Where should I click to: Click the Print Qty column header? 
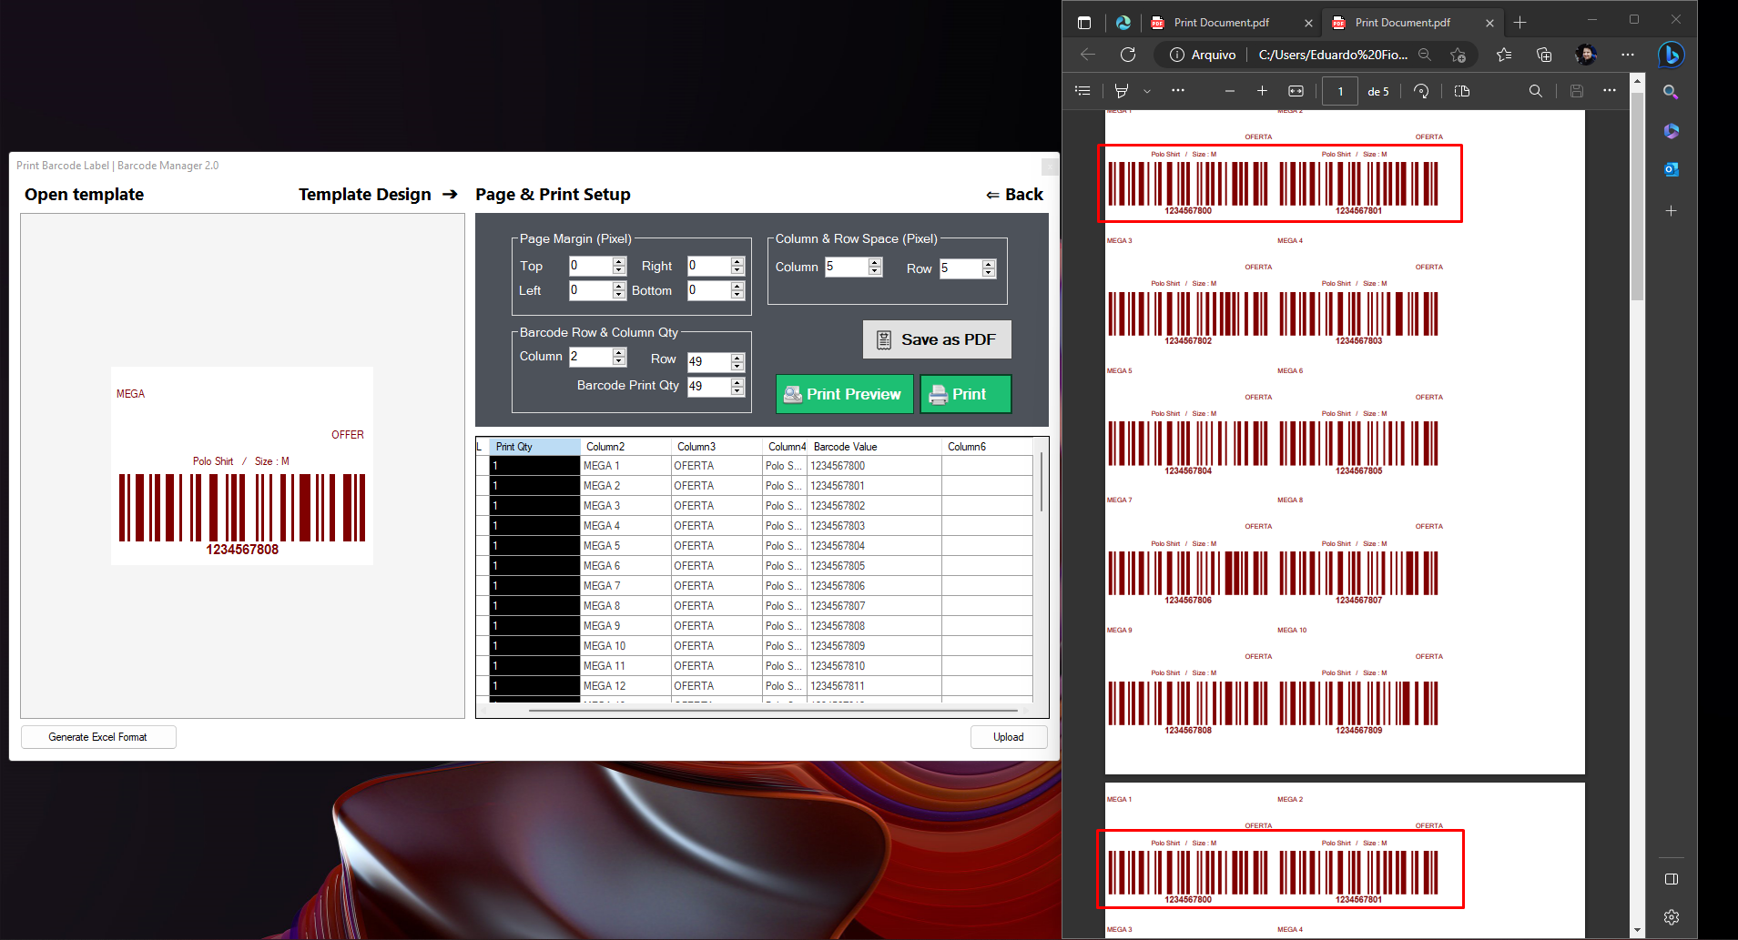coord(534,447)
